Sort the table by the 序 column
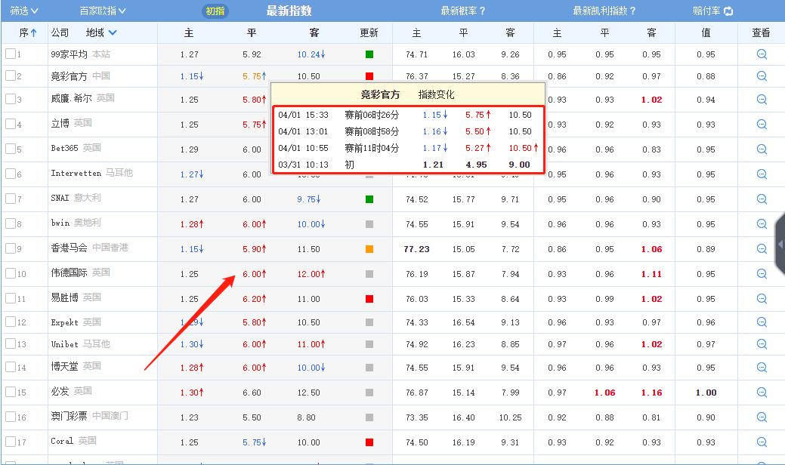Image resolution: width=785 pixels, height=465 pixels. pyautogui.click(x=26, y=32)
